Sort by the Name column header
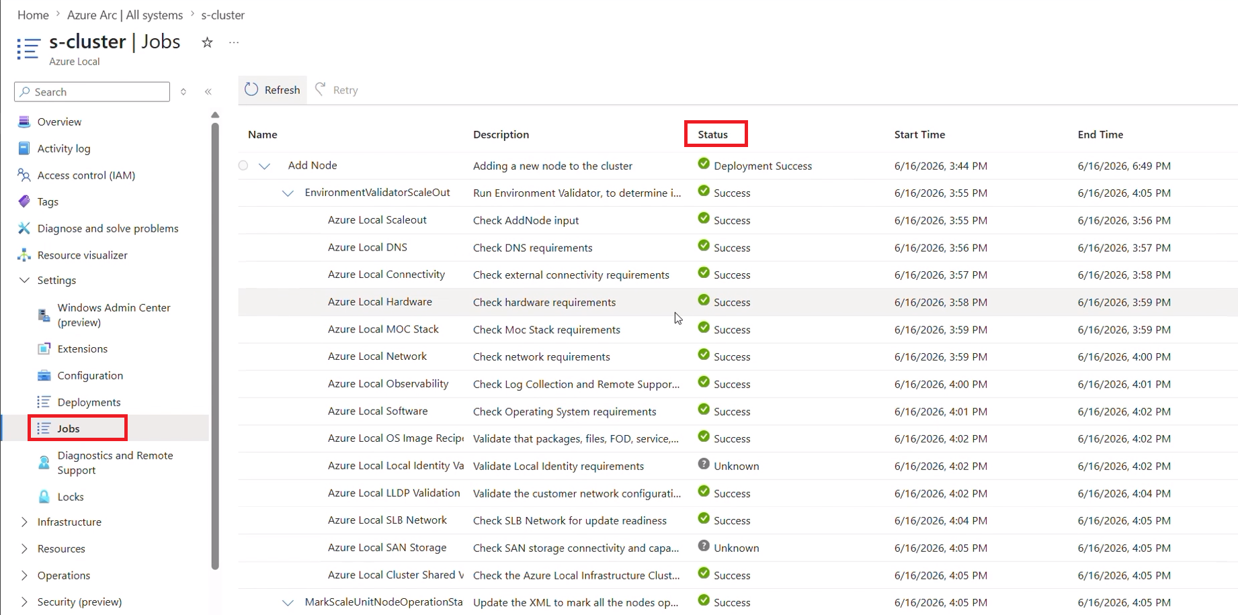This screenshot has height=615, width=1238. click(263, 134)
